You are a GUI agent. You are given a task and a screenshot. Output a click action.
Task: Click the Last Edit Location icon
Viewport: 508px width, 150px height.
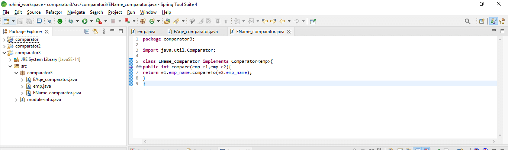(265, 21)
